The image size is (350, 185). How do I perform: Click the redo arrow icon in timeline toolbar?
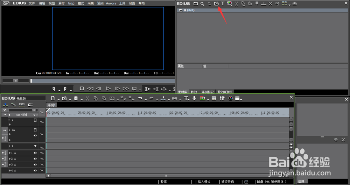point(151,98)
